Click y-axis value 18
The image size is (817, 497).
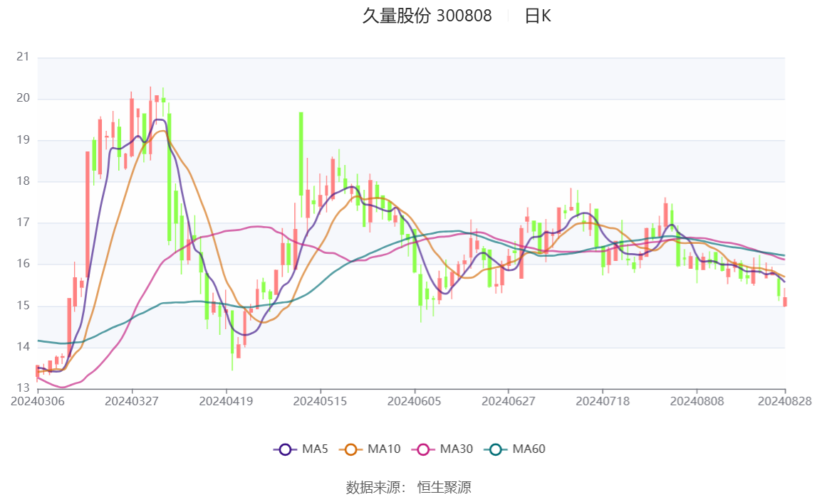23,181
